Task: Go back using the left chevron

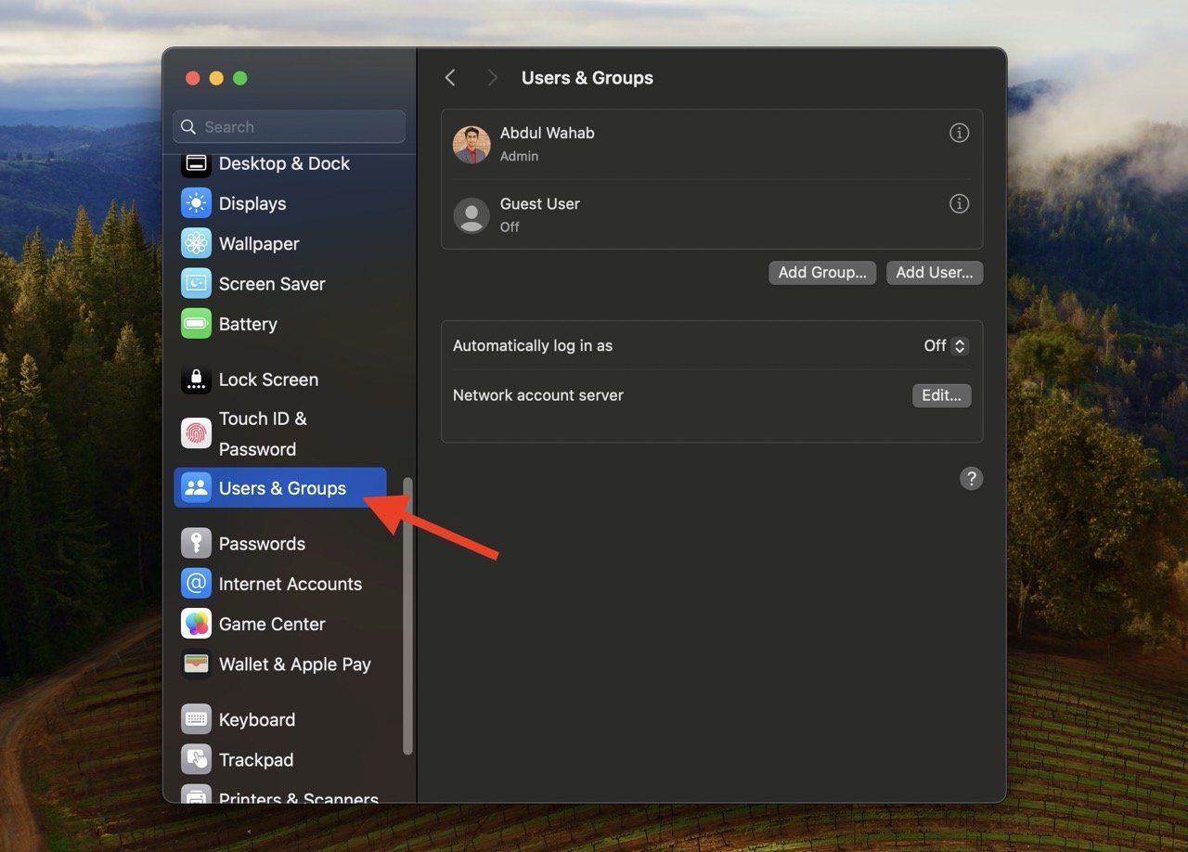Action: tap(450, 78)
